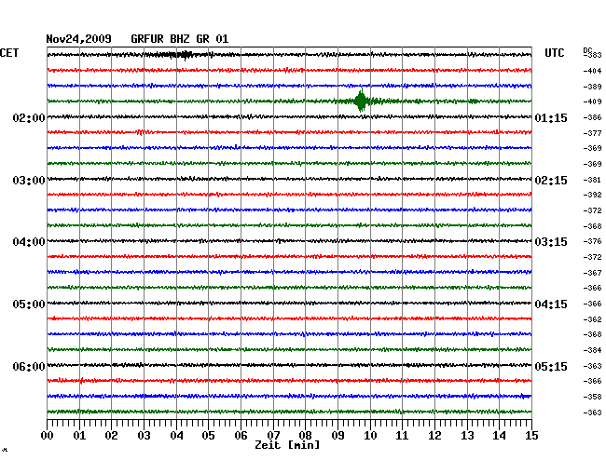Click the date label Nov24,2009
This screenshot has height=460, width=606.
(x=79, y=39)
